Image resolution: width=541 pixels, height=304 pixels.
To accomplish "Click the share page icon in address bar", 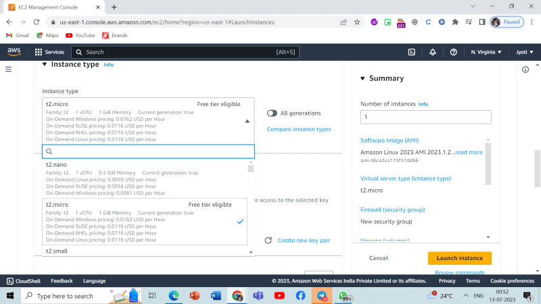I will (344, 22).
